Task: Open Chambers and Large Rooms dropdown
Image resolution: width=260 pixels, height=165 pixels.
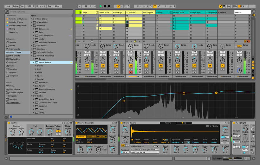Action: click(145, 149)
